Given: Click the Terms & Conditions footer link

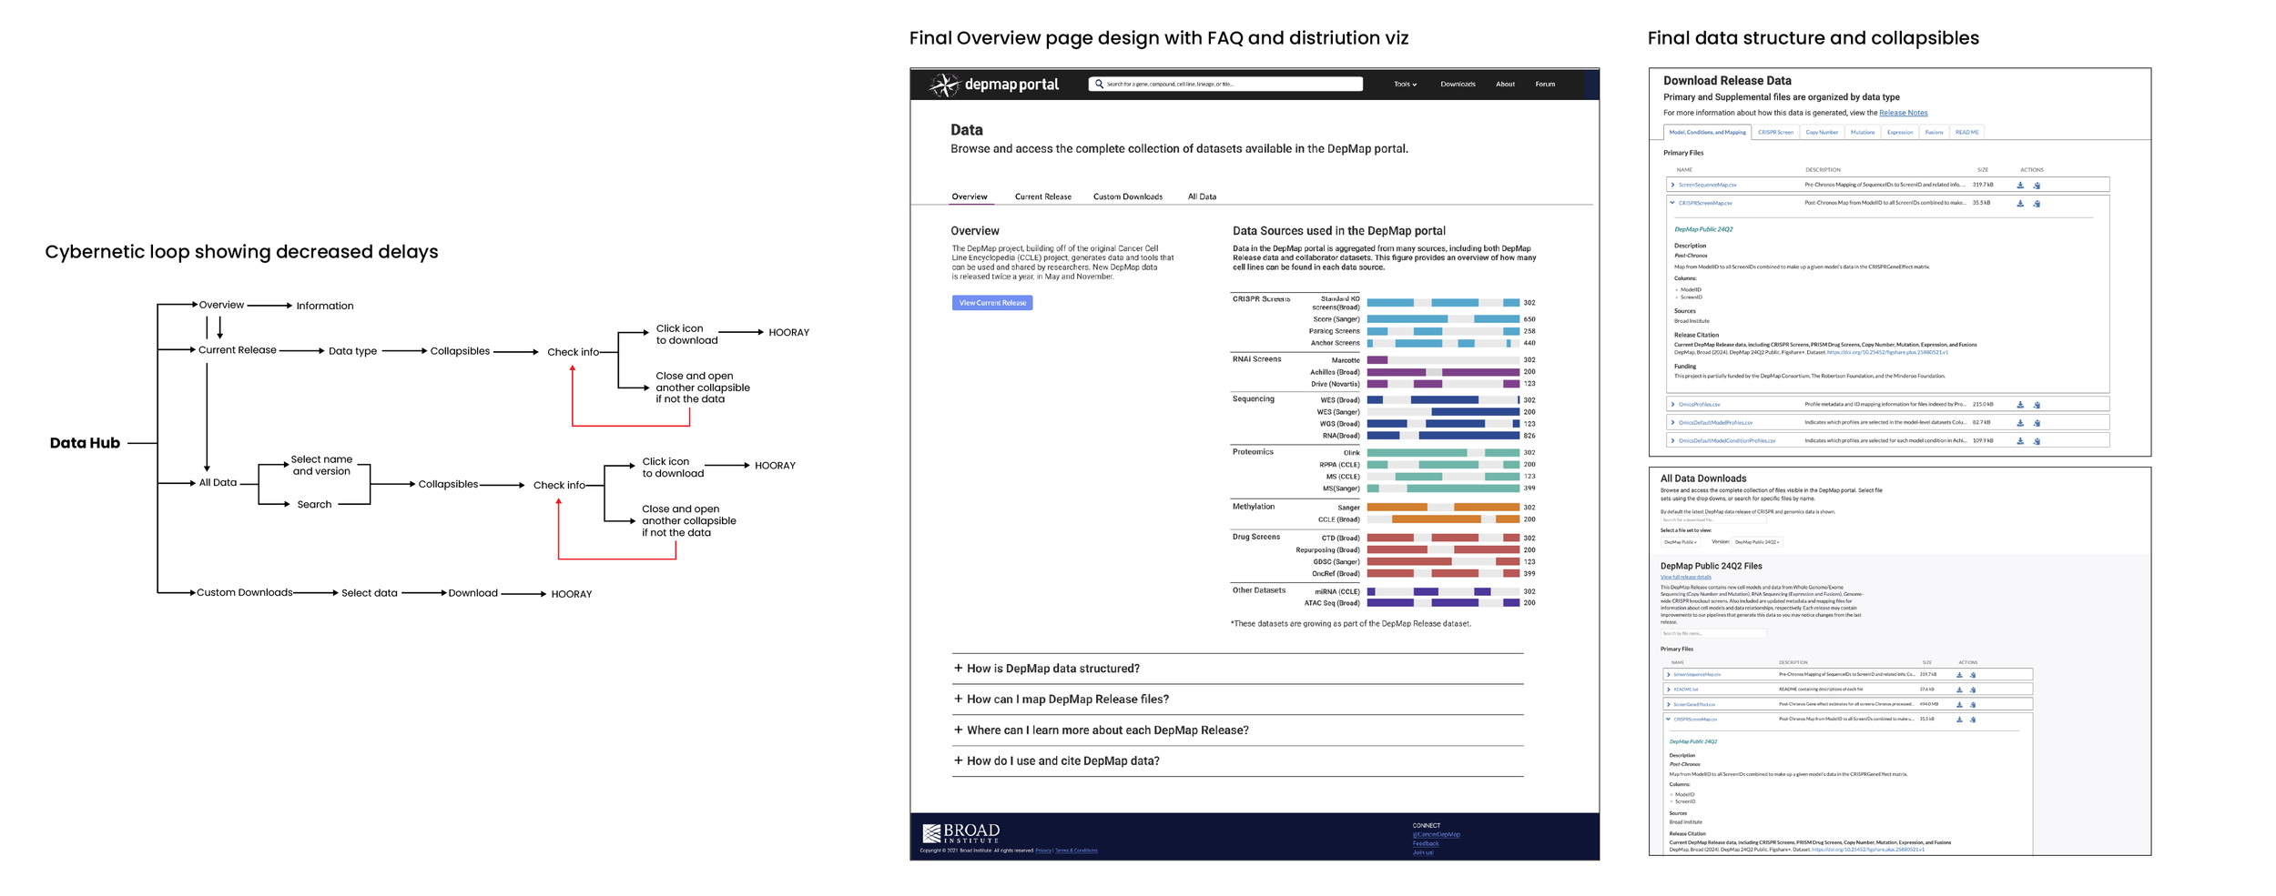Looking at the screenshot, I should pos(1076,851).
